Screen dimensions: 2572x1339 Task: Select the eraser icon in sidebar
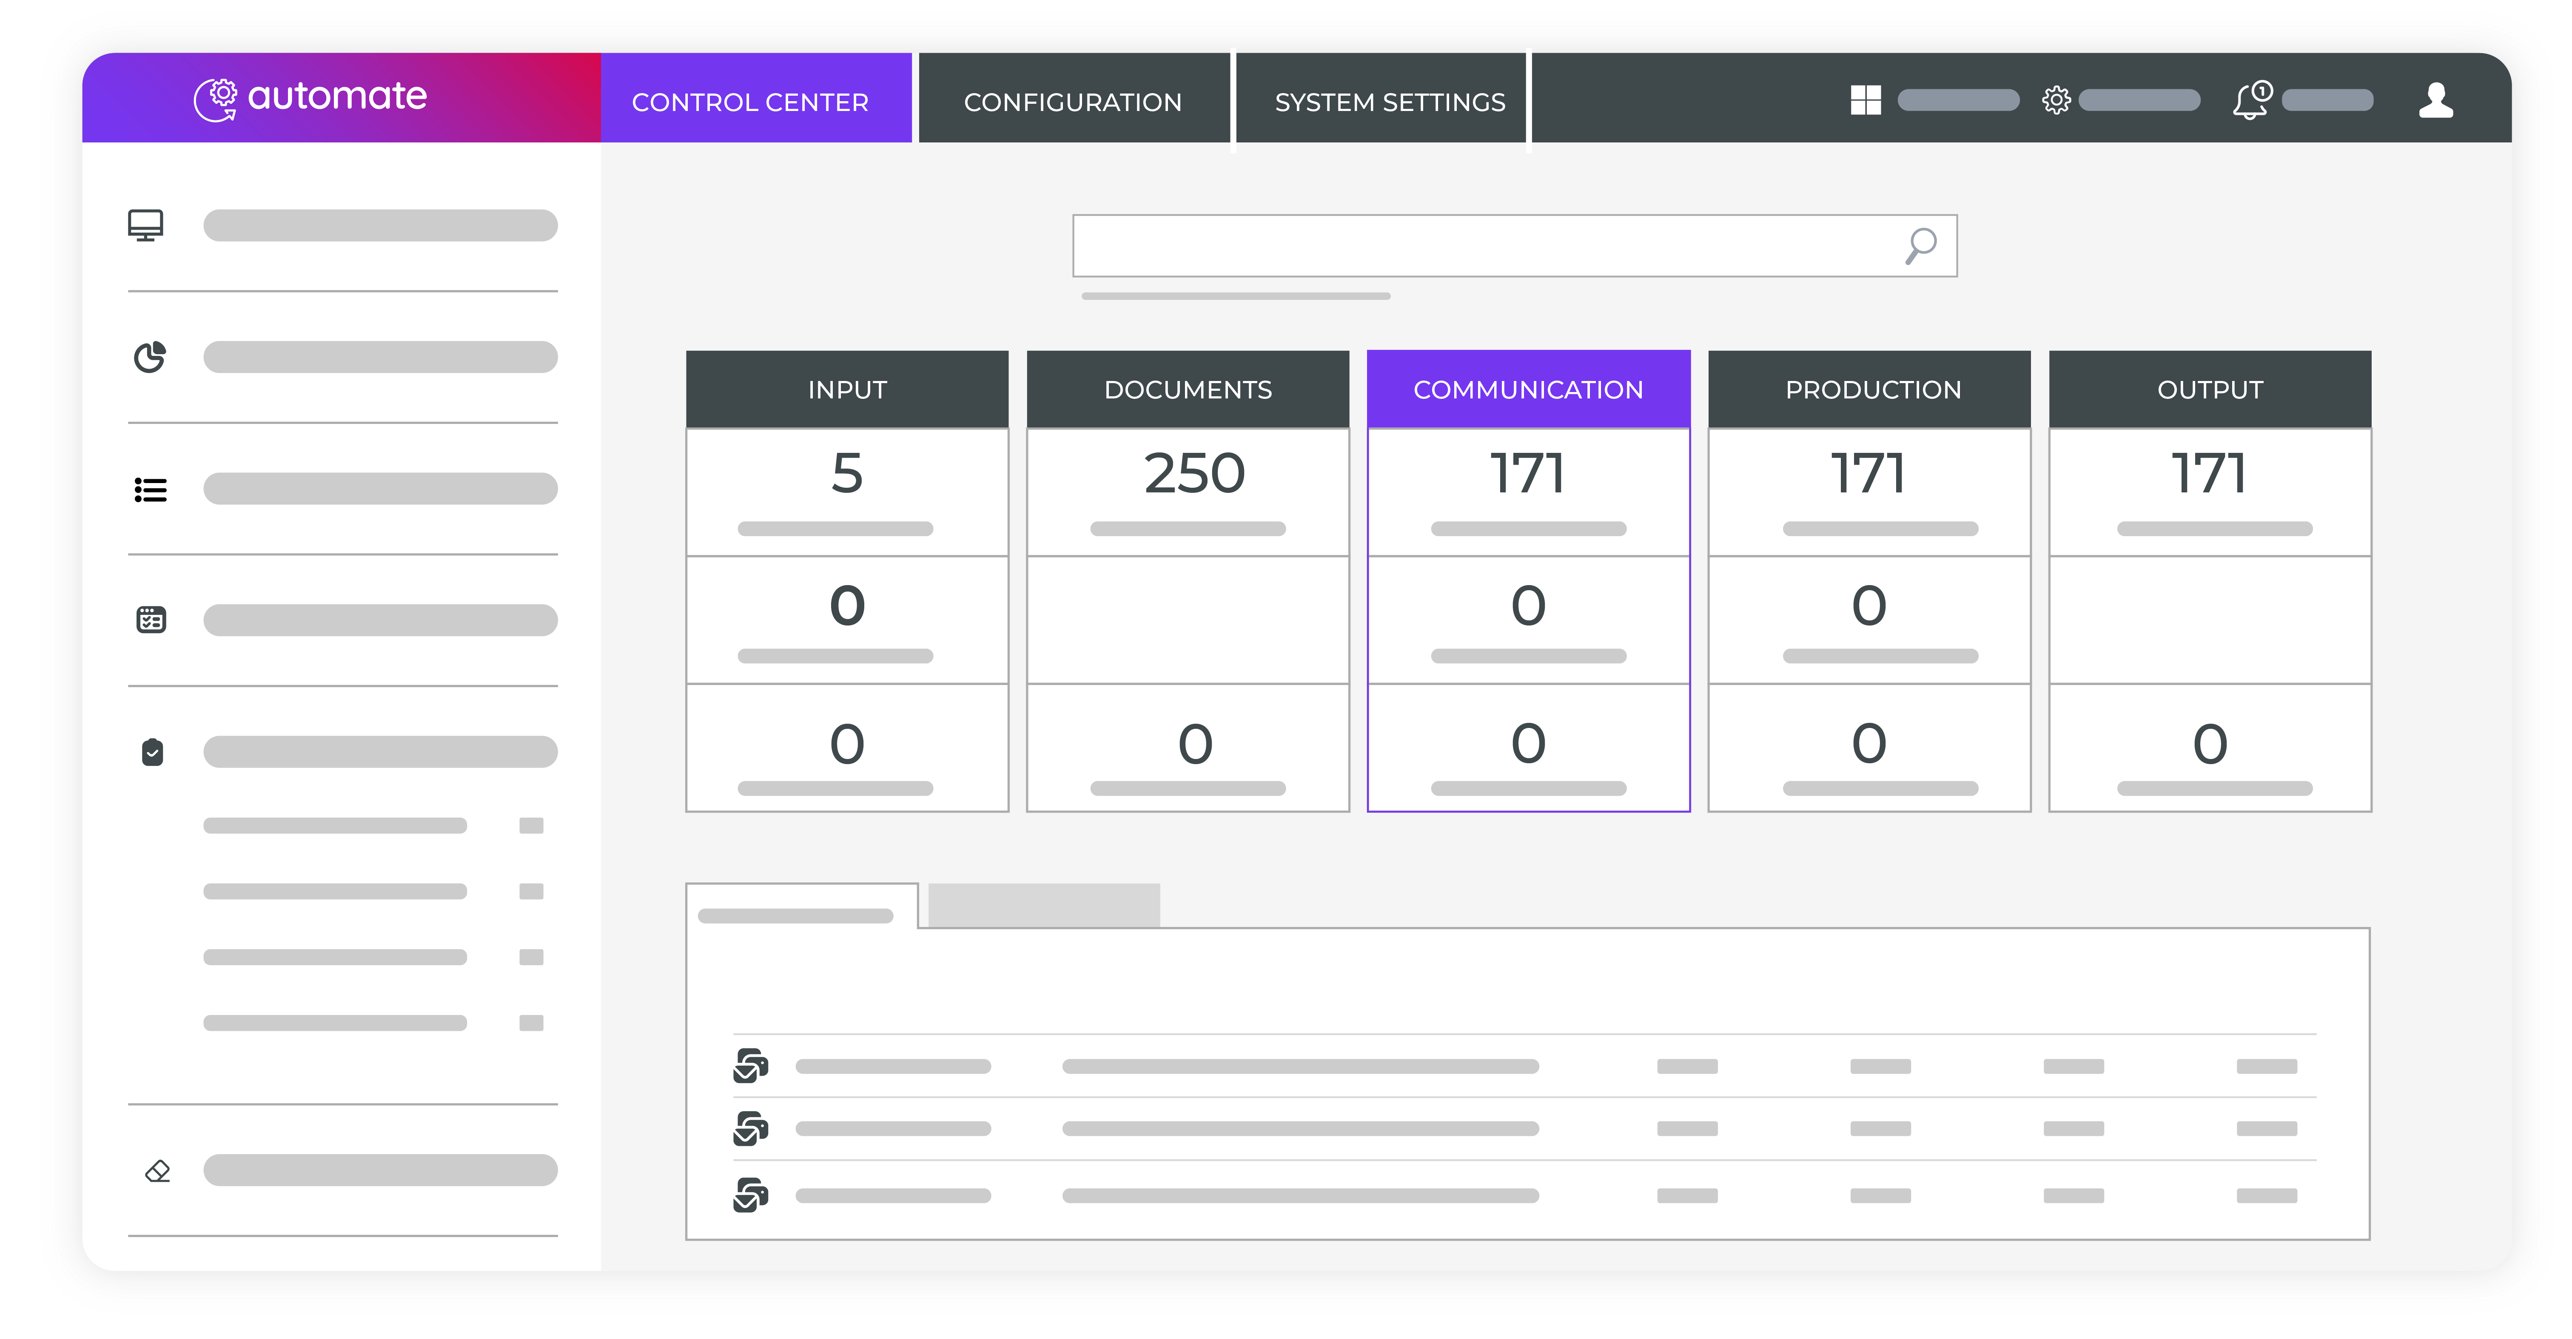(x=158, y=1170)
